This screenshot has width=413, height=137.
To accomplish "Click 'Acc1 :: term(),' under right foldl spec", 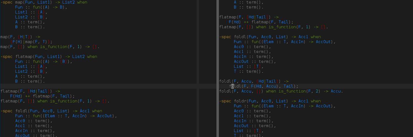I will (x=253, y=52).
